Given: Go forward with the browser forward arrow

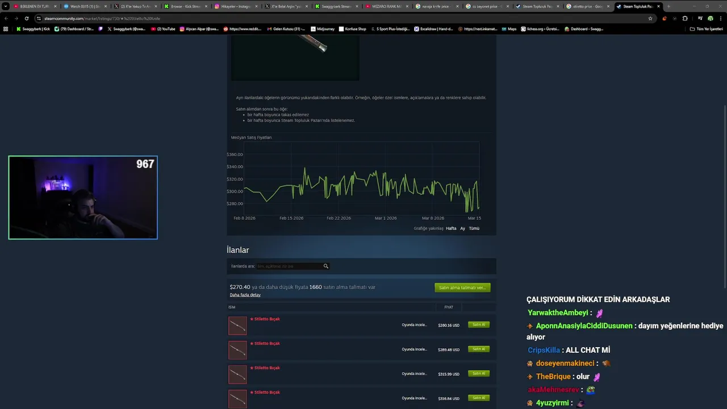Looking at the screenshot, I should 16,18.
